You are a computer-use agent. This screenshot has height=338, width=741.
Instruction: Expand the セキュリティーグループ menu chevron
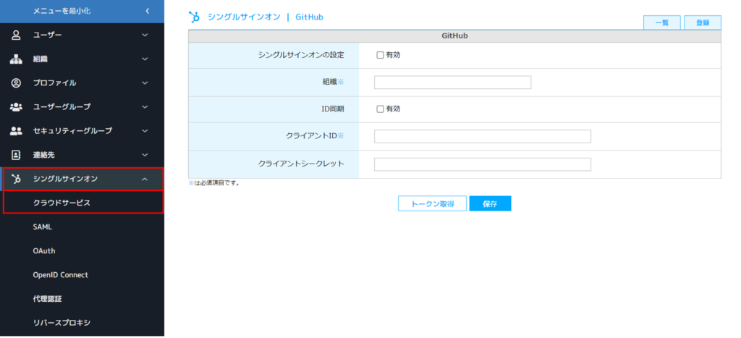click(145, 130)
